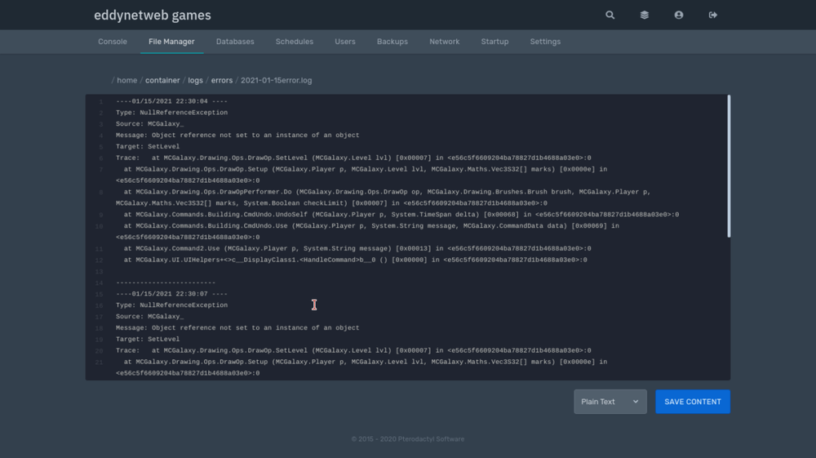The width and height of the screenshot is (816, 458).
Task: Open the server list layers icon
Action: coord(645,15)
